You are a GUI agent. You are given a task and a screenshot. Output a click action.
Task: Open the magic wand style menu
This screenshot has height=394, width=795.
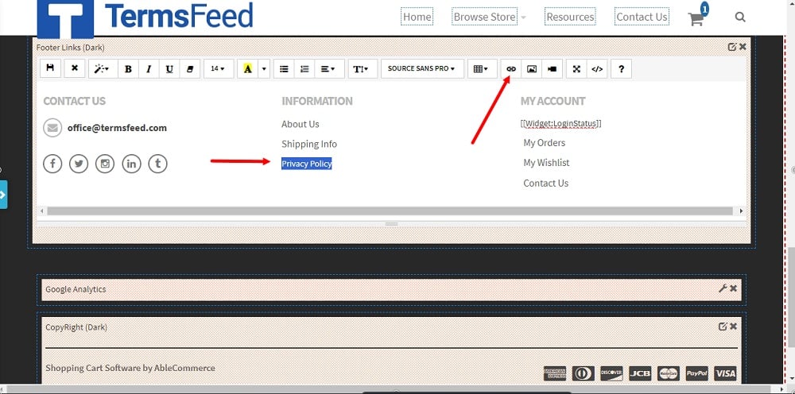(103, 69)
